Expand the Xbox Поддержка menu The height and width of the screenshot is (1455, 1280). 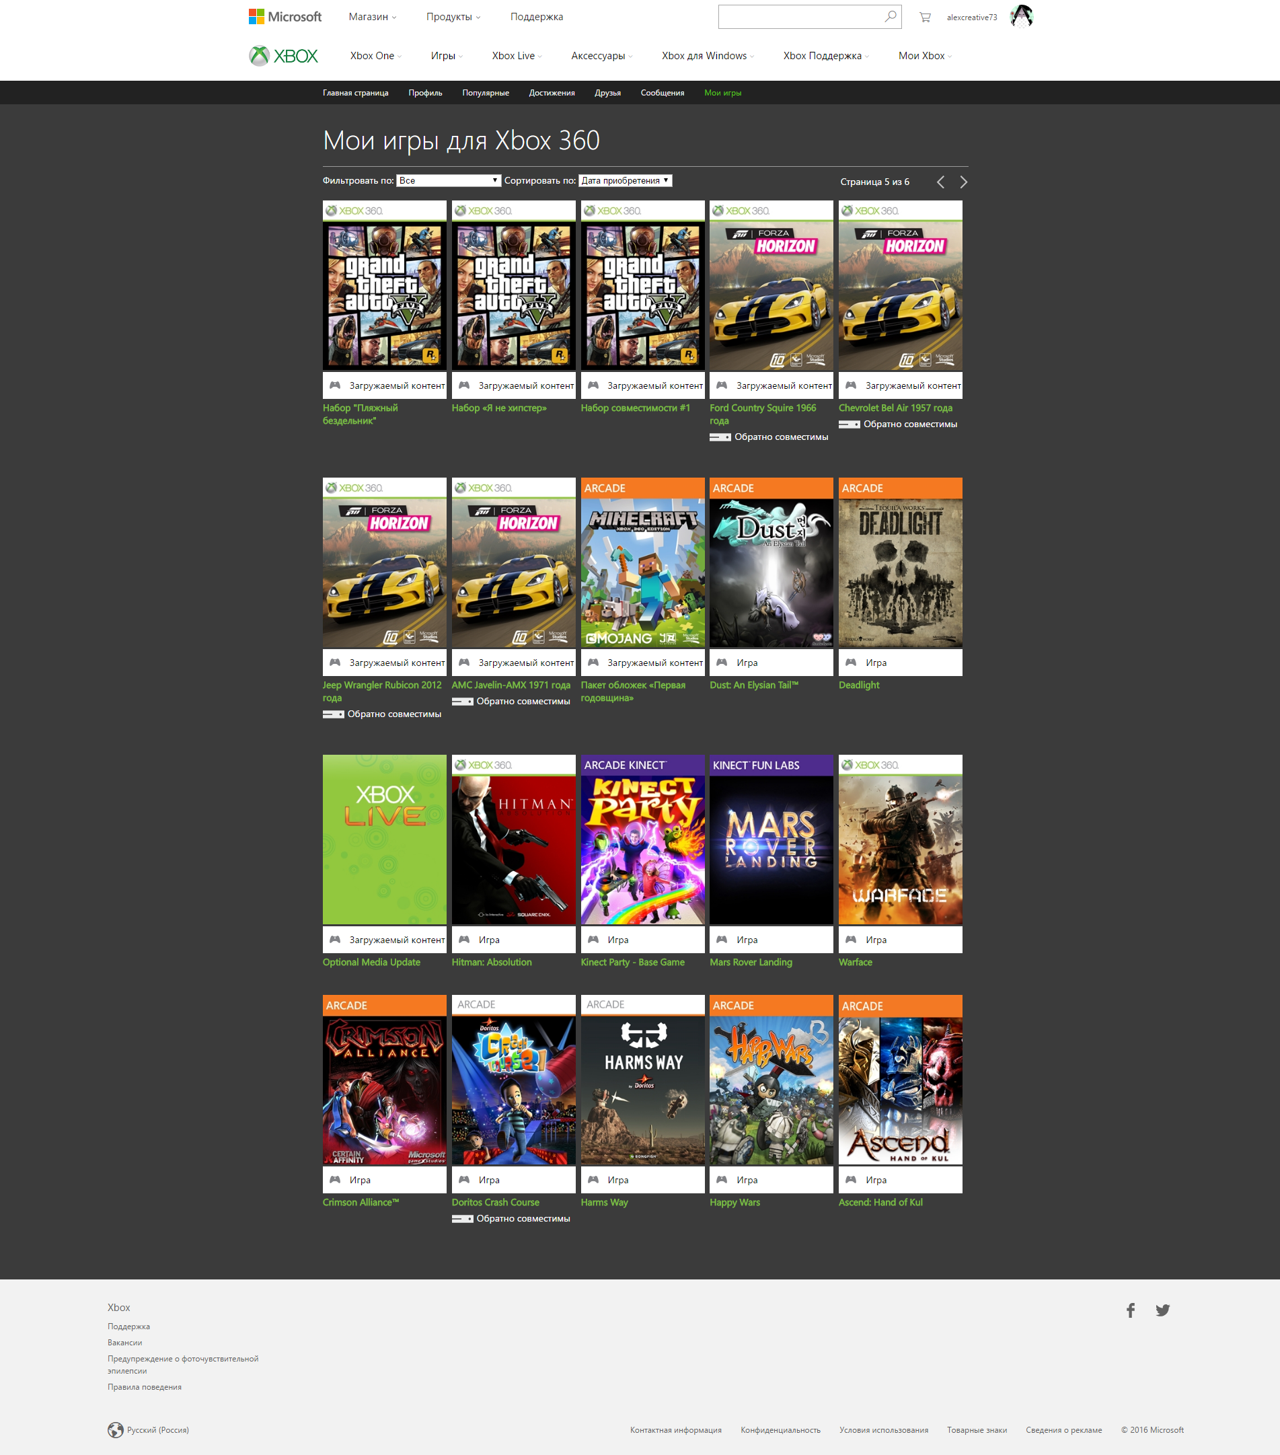(x=826, y=56)
